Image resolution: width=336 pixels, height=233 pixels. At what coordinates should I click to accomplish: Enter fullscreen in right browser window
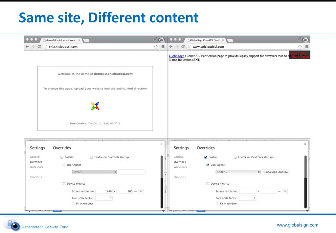tap(299, 39)
